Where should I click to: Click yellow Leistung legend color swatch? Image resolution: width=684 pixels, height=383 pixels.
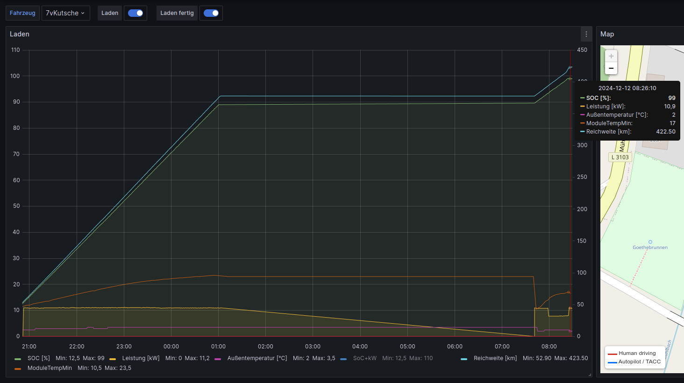coord(113,359)
